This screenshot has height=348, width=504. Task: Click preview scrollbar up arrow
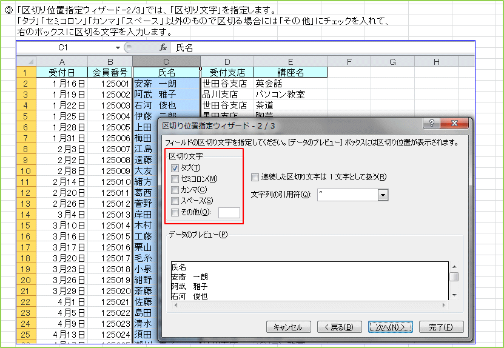(454, 266)
